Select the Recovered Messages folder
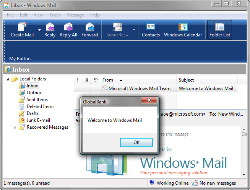The width and height of the screenshot is (250, 190). click(47, 127)
